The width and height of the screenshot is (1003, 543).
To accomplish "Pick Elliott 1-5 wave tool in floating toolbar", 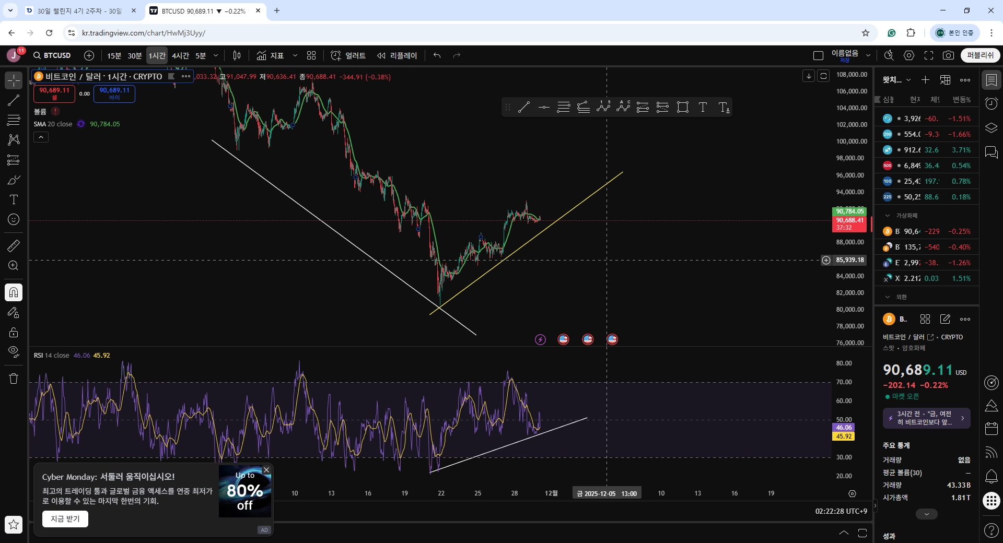I will (x=603, y=108).
